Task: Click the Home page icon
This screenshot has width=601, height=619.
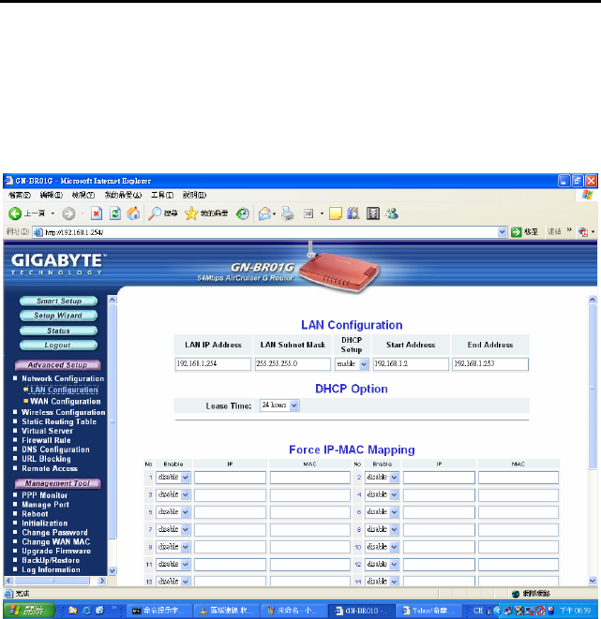Action: click(x=133, y=214)
